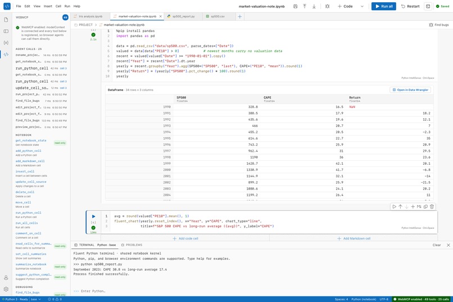The image size is (453, 302).
Task: Close the market-valuation-note.ipynb tab
Action: [x=161, y=16]
